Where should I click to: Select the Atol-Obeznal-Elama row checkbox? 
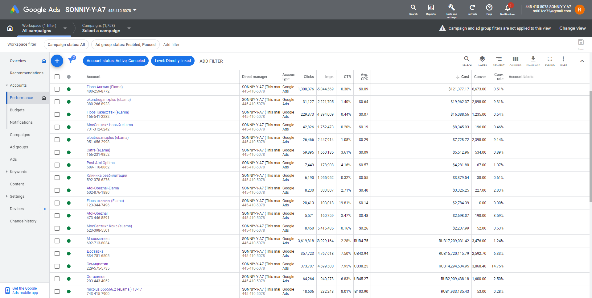(57, 190)
